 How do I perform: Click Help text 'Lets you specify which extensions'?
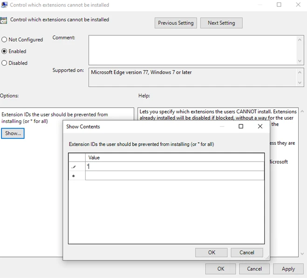coord(177,112)
